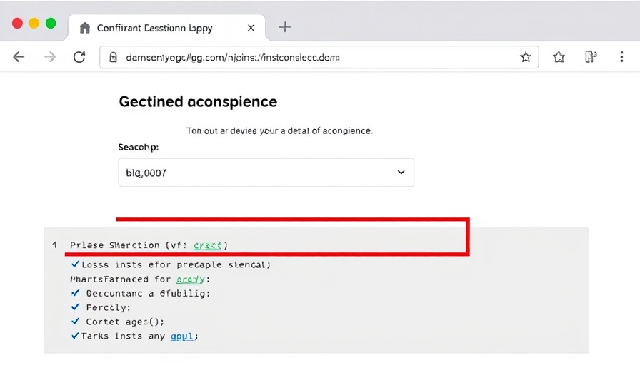Open a new tab with the plus button
The height and width of the screenshot is (365, 640).
285,27
